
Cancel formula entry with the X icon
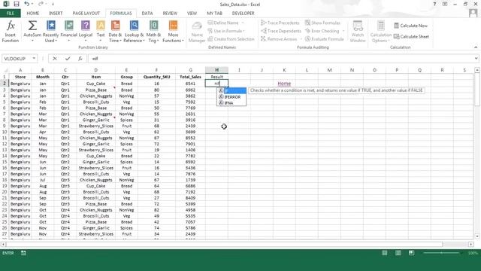[x=55, y=59]
